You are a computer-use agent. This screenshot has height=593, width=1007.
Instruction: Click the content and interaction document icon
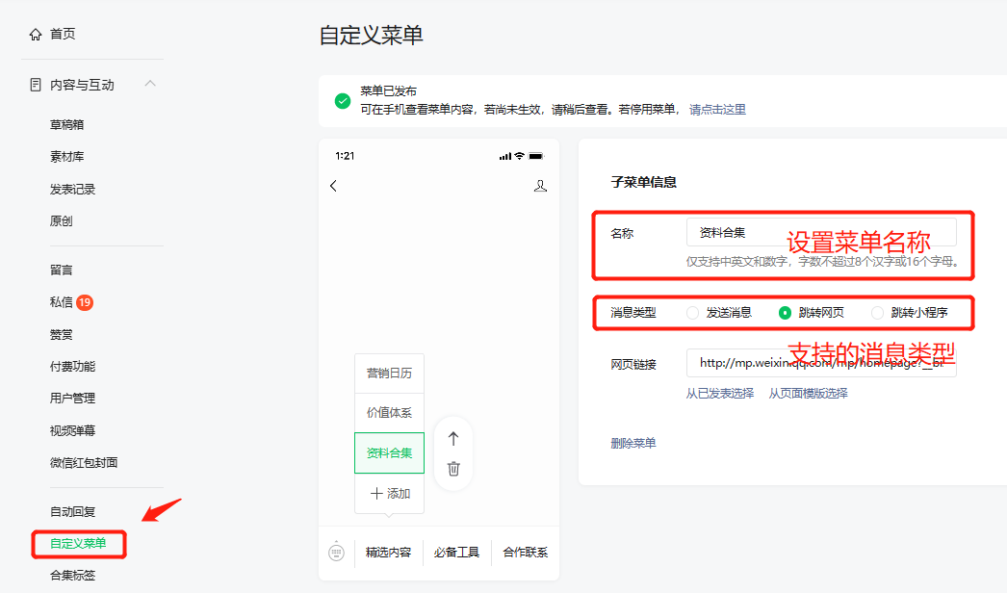36,85
